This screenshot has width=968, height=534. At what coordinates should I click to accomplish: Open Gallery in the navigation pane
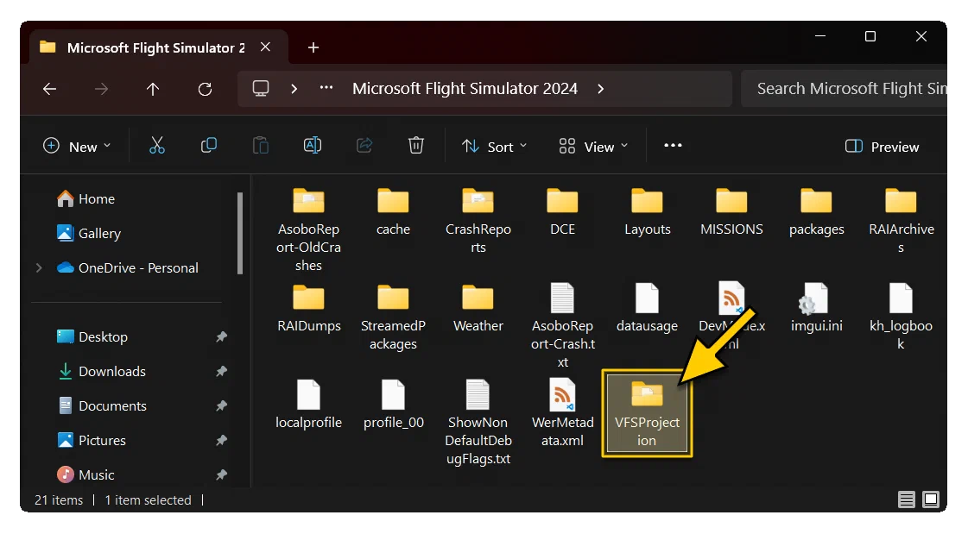coord(89,234)
